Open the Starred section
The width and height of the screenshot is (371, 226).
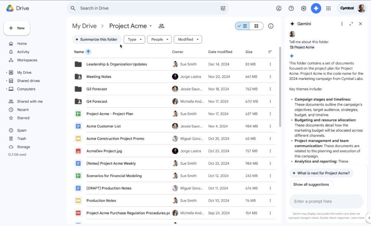click(x=23, y=118)
